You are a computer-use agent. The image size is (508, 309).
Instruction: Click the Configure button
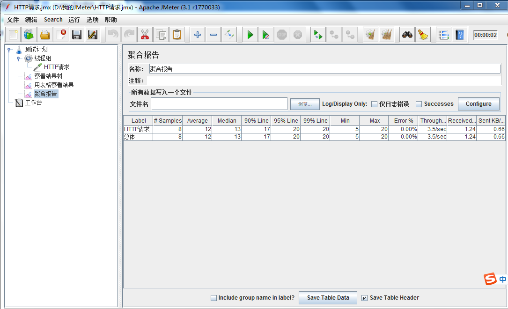point(479,104)
